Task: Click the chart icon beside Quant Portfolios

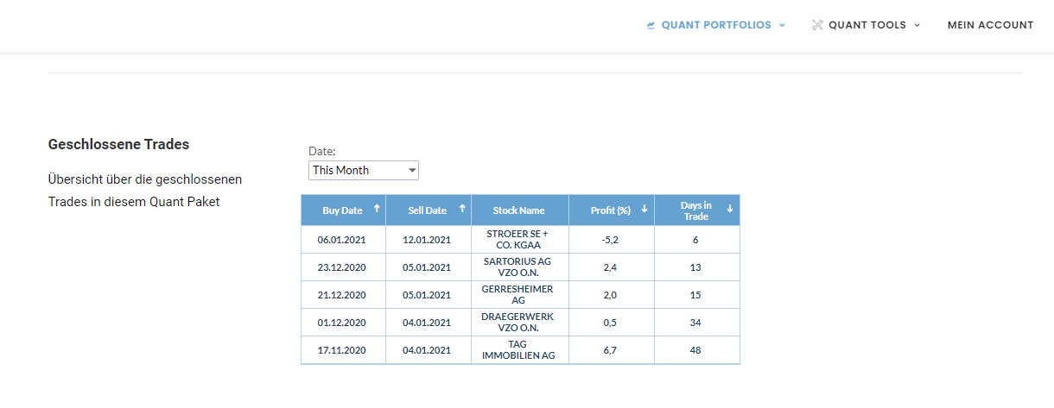Action: [651, 25]
